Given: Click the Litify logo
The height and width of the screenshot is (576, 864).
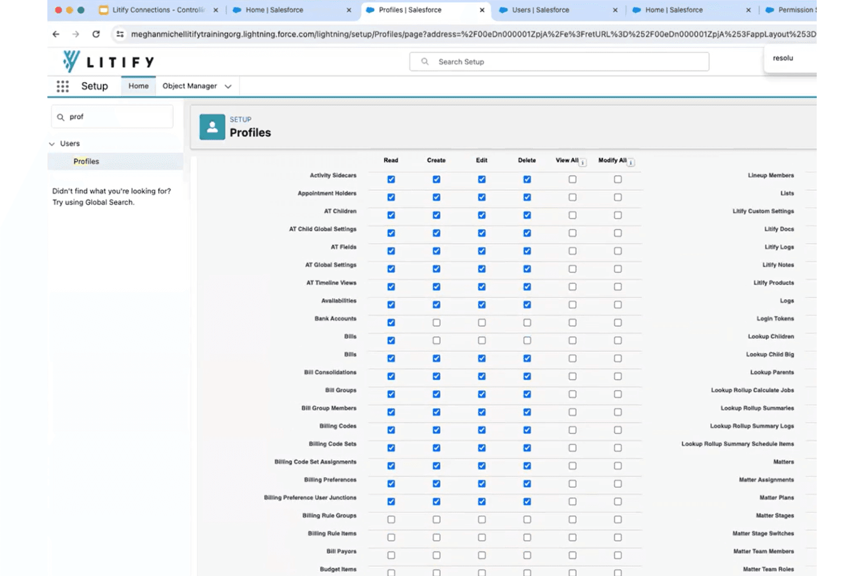Looking at the screenshot, I should pos(108,61).
